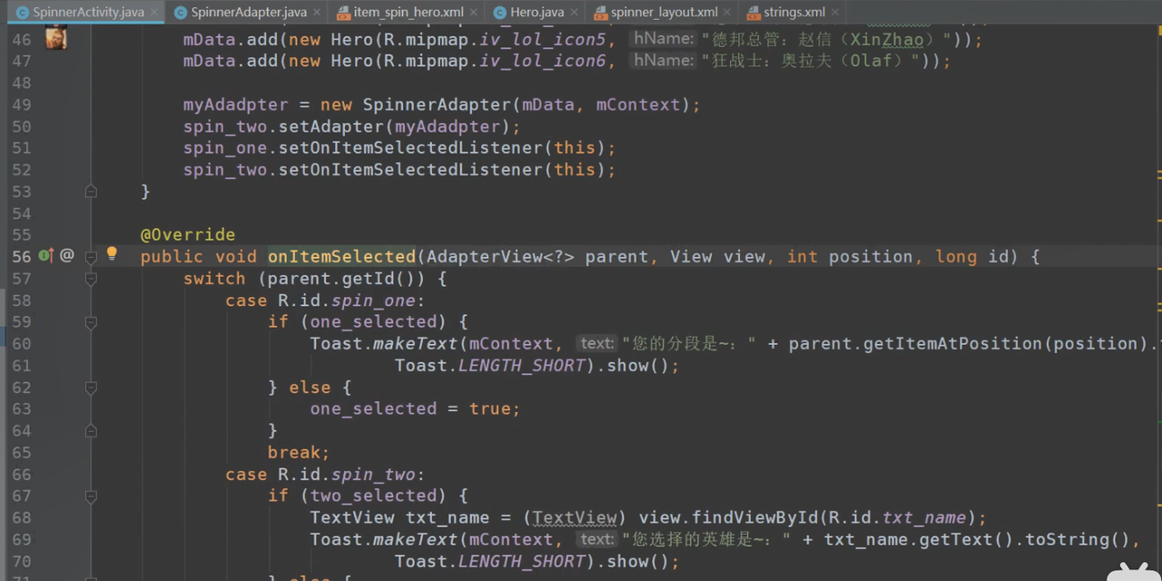1162x581 pixels.
Task: Collapse the else block fold on line 62
Action: tap(91, 388)
